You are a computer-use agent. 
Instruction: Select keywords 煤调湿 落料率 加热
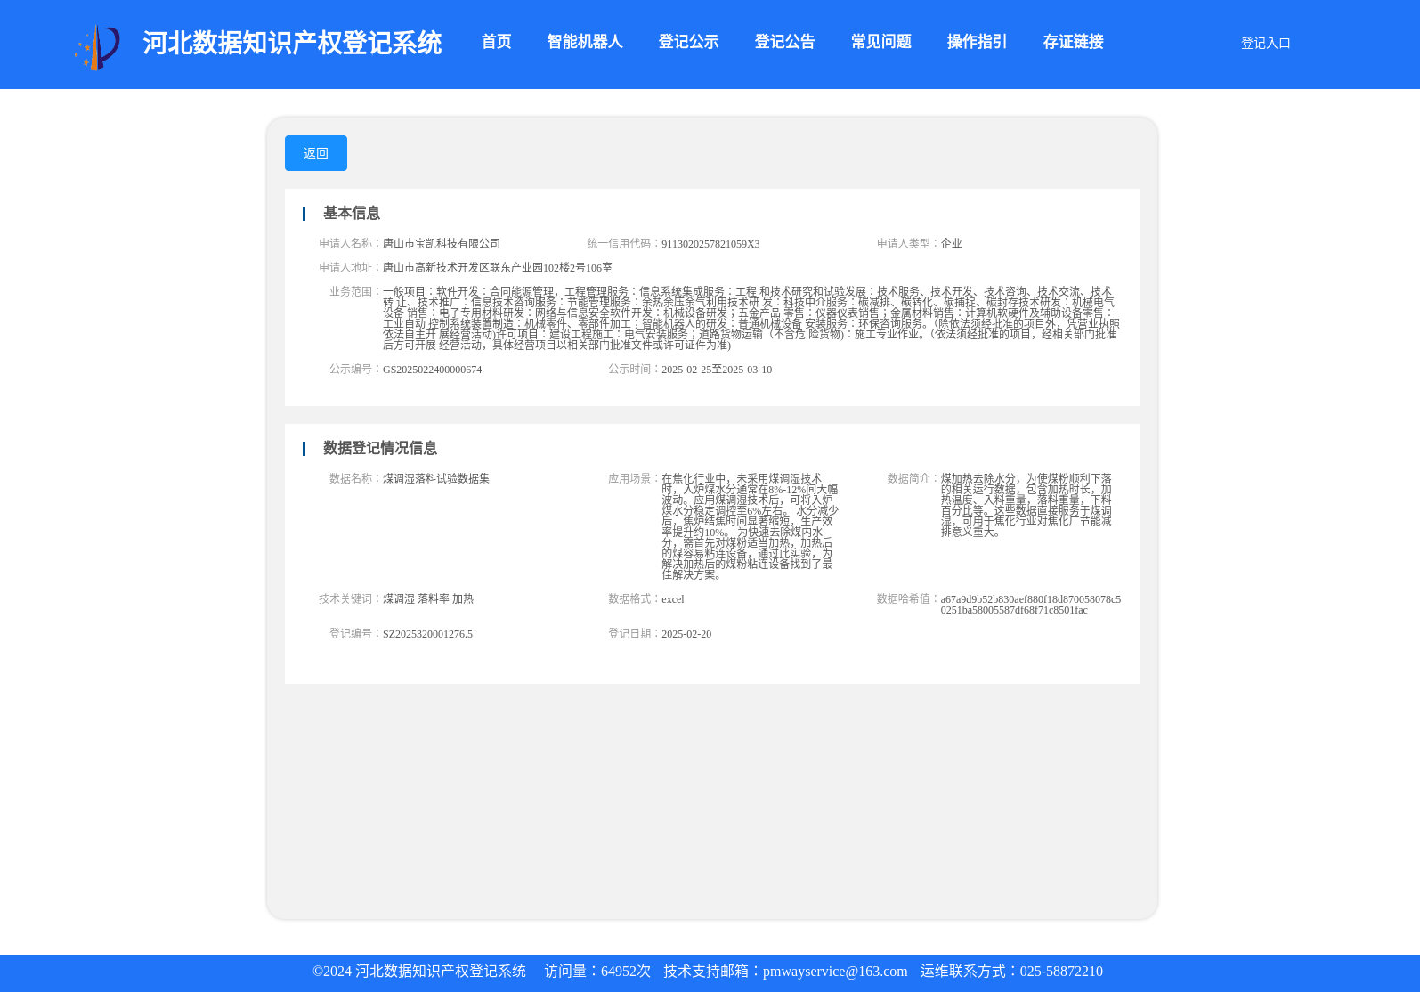[x=428, y=599]
